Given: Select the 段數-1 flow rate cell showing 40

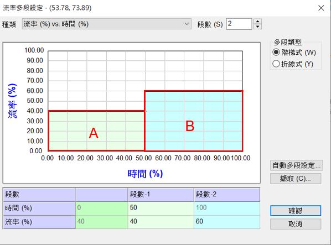Looking at the screenshot, I should pyautogui.click(x=161, y=222).
